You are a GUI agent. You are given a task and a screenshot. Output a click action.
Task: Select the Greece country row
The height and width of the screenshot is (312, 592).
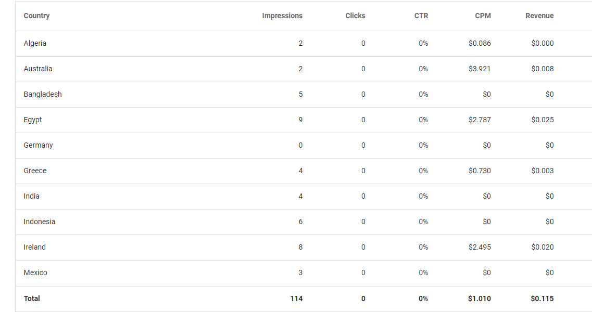[x=304, y=171]
